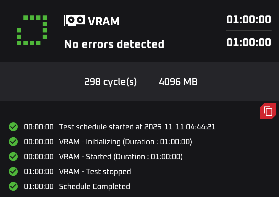Viewport: 279px width, 197px height.
Task: Click the green dotted progress square icon
Action: click(32, 30)
